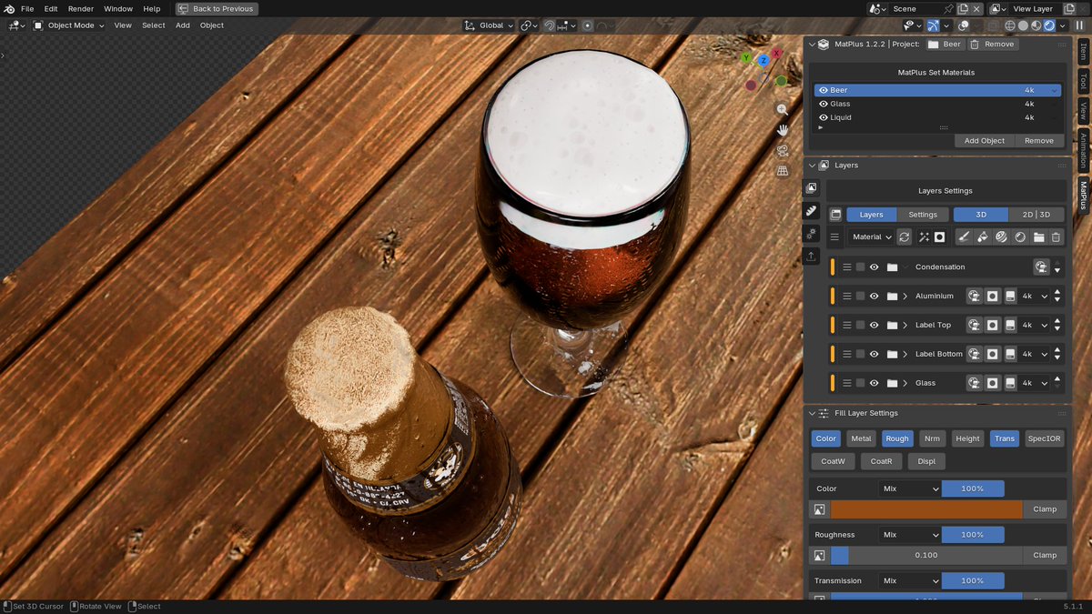This screenshot has width=1092, height=614.
Task: Click the Color 100% opacity slider
Action: [973, 488]
